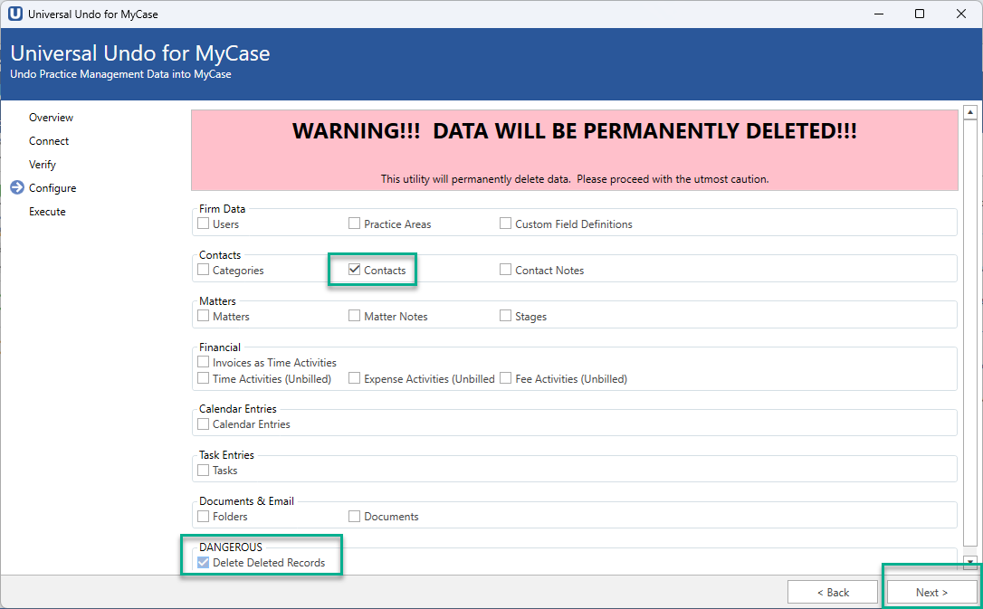This screenshot has width=983, height=609.
Task: Uncheck the Contacts checkbox
Action: click(x=354, y=270)
